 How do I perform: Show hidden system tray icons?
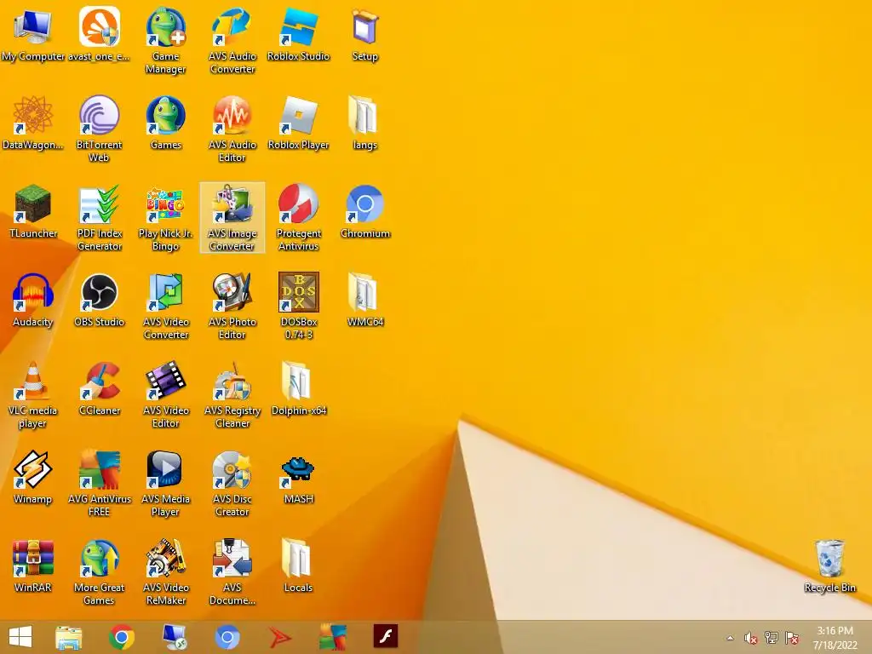click(x=730, y=638)
